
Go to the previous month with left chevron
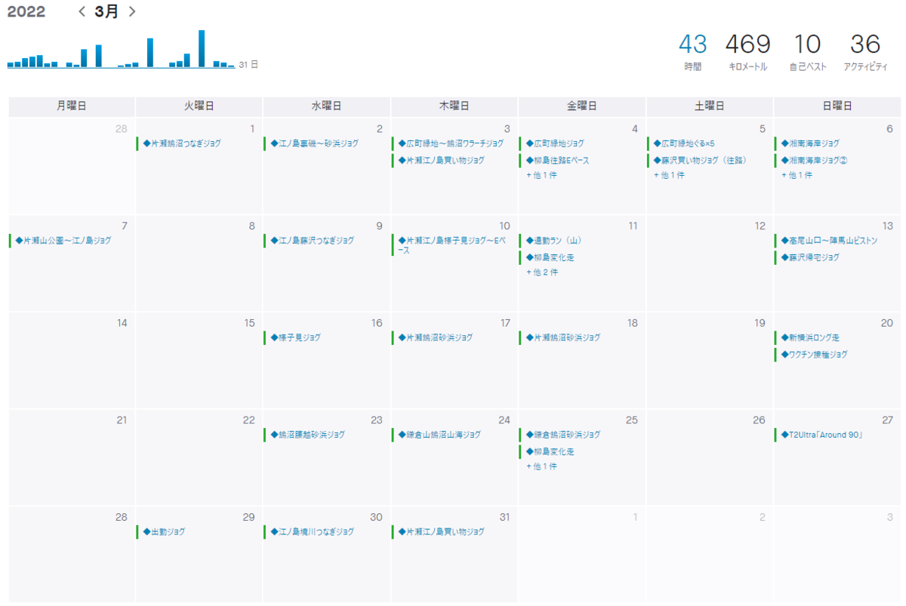(82, 12)
